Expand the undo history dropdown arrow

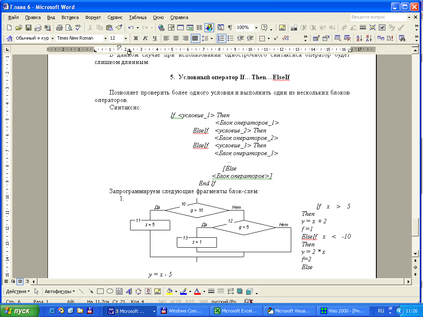[138, 28]
